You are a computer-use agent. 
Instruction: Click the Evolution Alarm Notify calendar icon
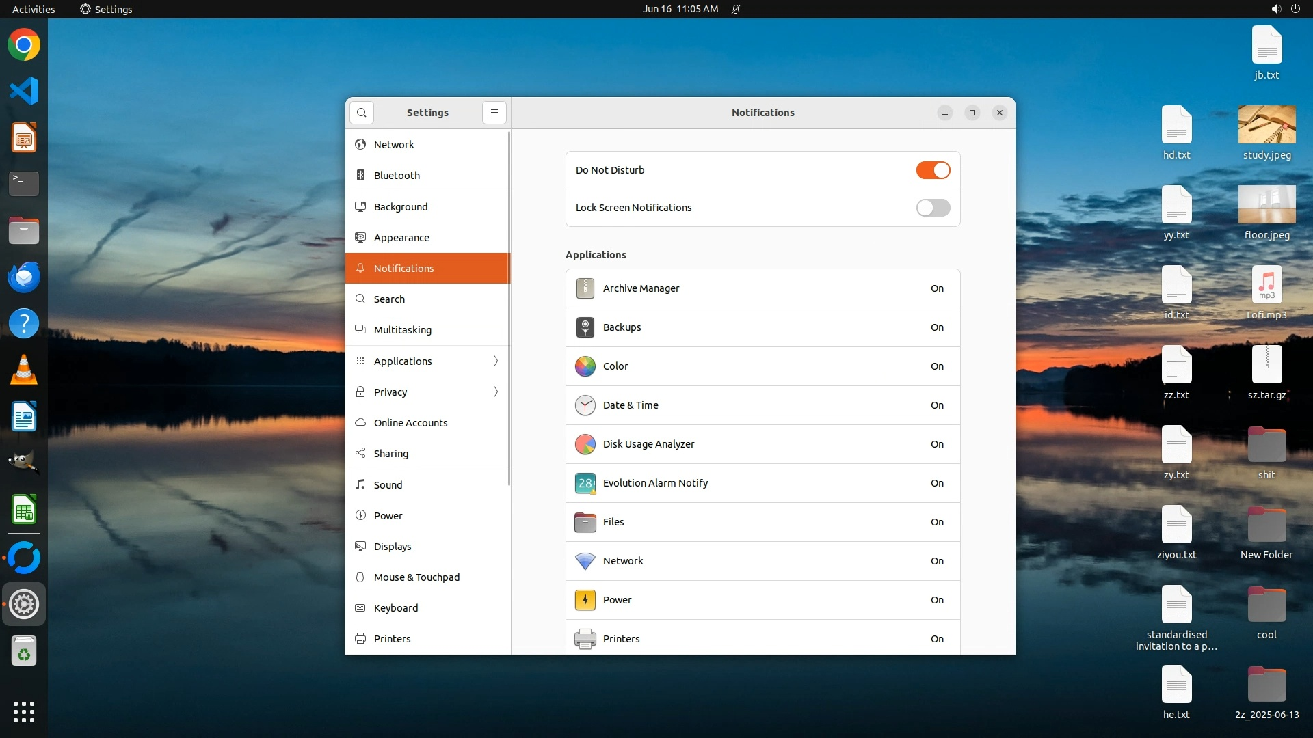tap(585, 483)
